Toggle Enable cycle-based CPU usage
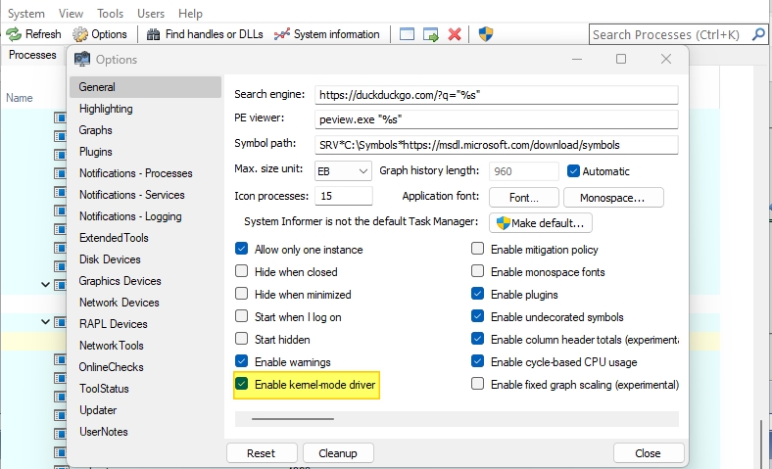The height and width of the screenshot is (469, 772). (x=477, y=360)
